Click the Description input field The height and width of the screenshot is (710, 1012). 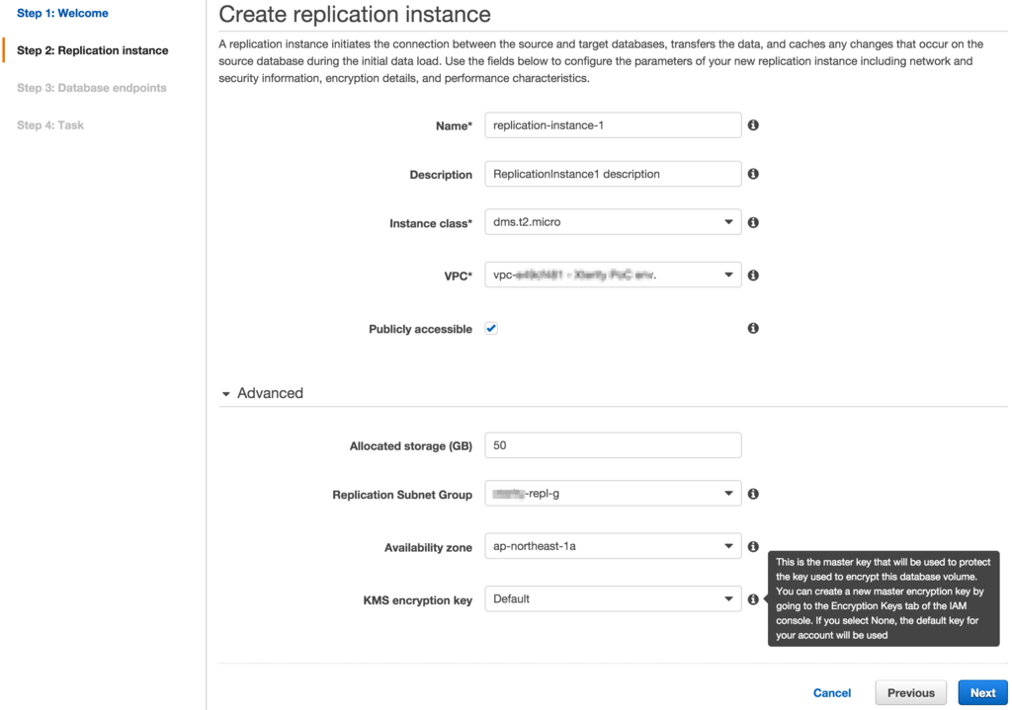tap(613, 174)
